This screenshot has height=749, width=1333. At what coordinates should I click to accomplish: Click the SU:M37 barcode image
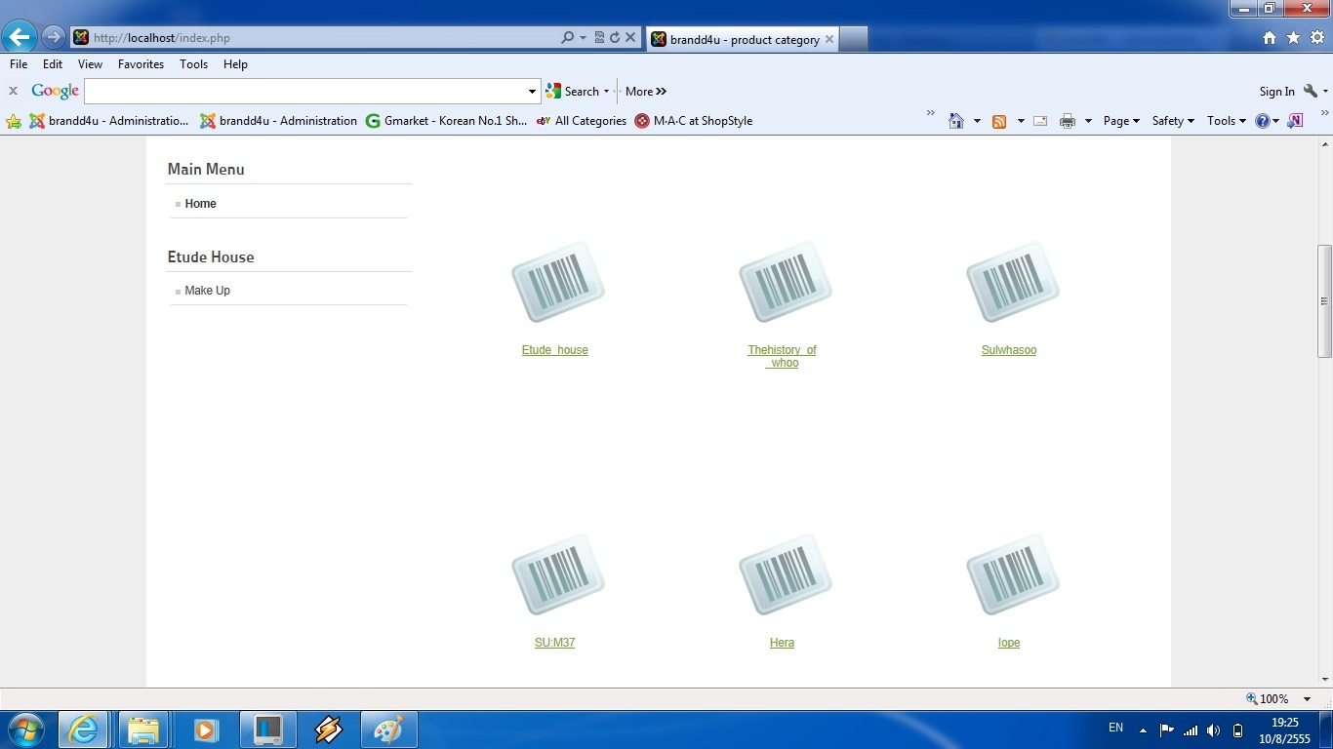pyautogui.click(x=558, y=574)
